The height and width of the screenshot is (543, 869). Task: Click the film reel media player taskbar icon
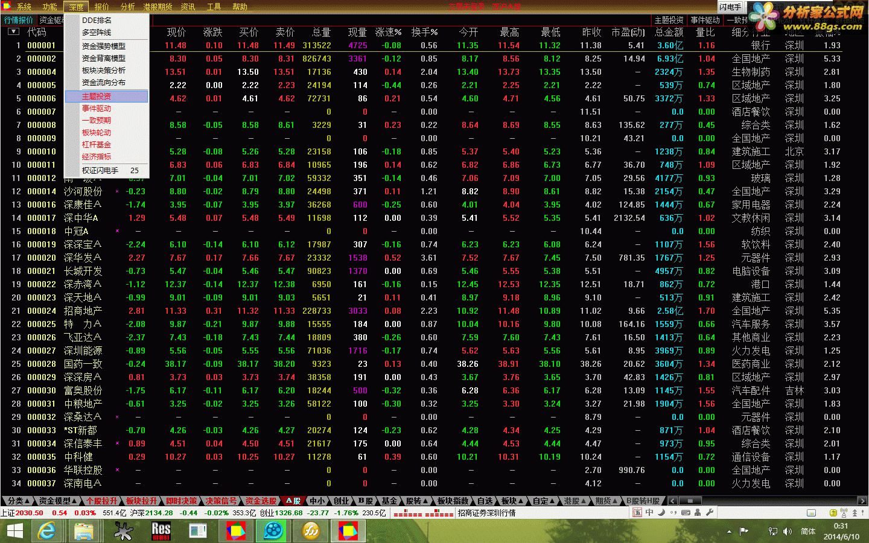[x=273, y=531]
